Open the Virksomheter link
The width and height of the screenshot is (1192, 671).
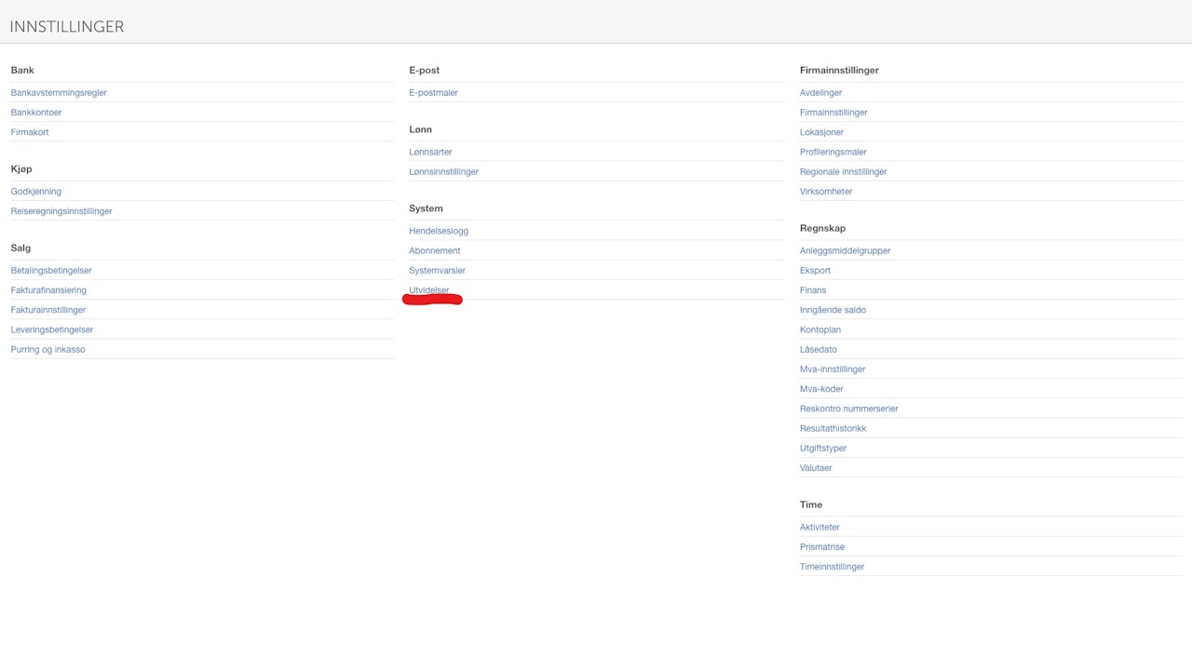[826, 192]
